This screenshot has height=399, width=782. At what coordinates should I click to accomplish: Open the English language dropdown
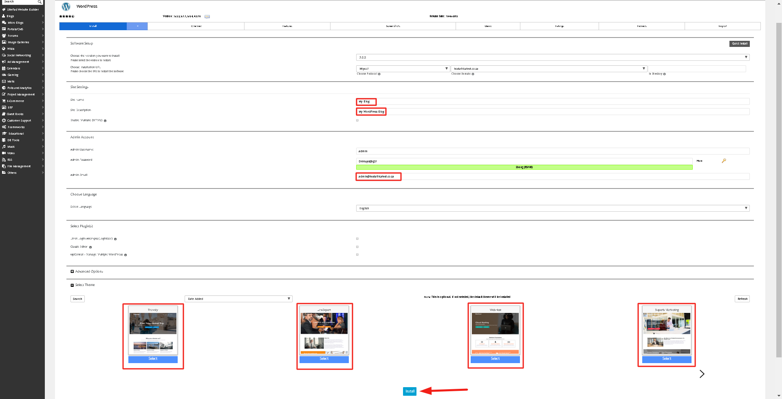click(553, 208)
